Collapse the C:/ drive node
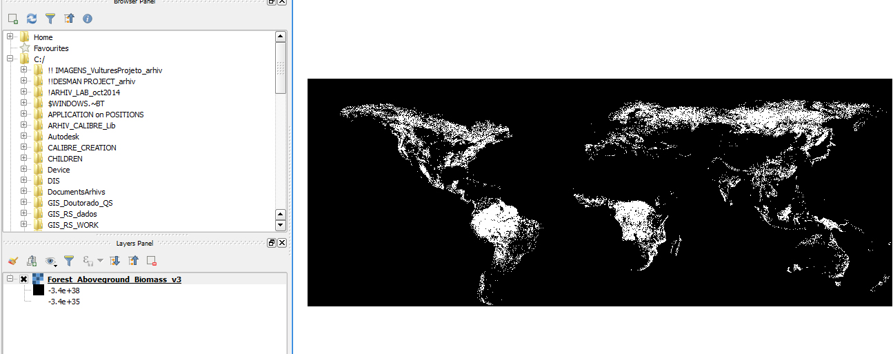 [x=10, y=59]
